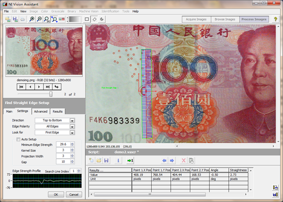Expand the Edge Polarity dropdown
Image resolution: width=283 pixels, height=202 pixels.
coord(72,127)
